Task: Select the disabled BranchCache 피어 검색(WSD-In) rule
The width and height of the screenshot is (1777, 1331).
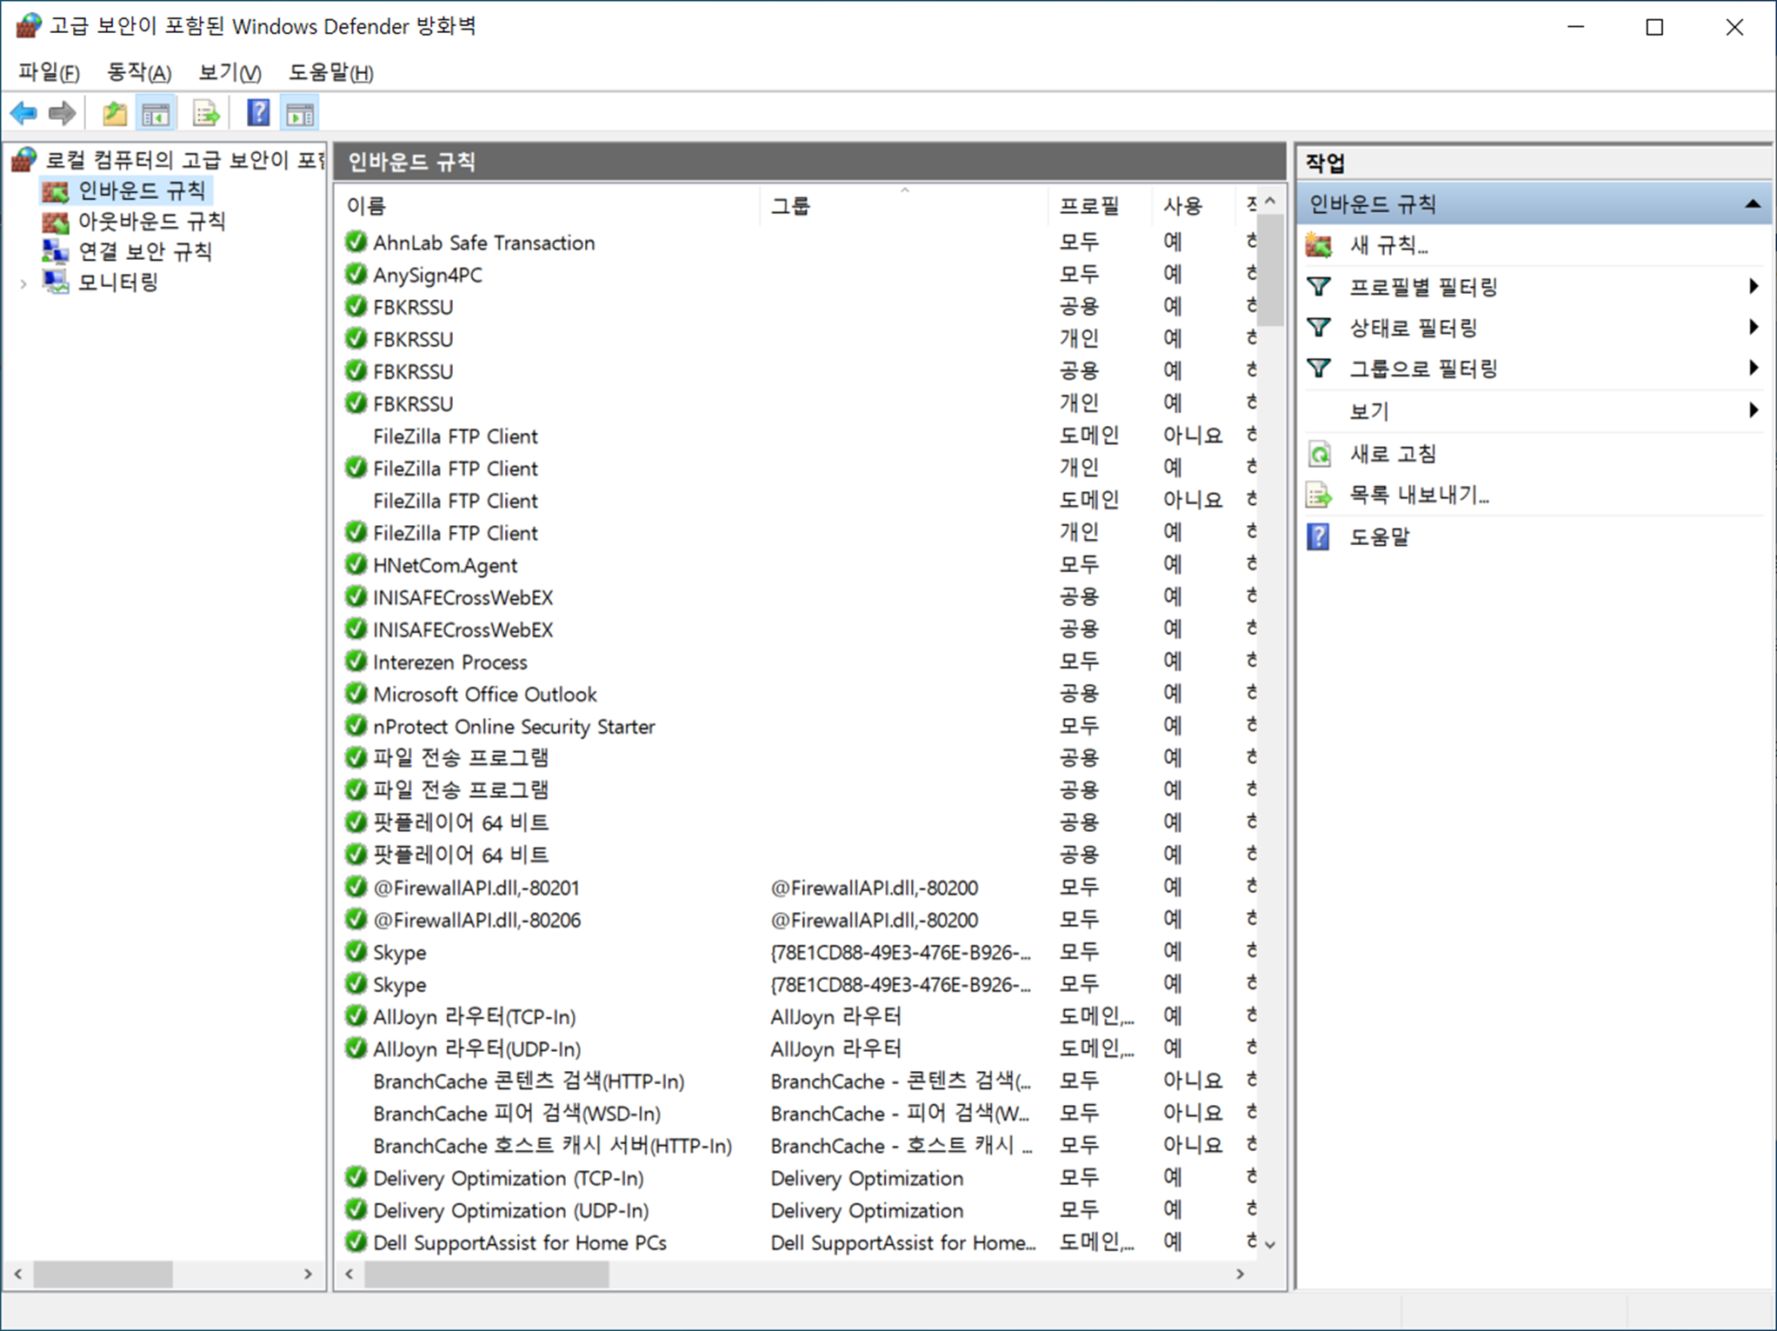Action: pyautogui.click(x=516, y=1114)
